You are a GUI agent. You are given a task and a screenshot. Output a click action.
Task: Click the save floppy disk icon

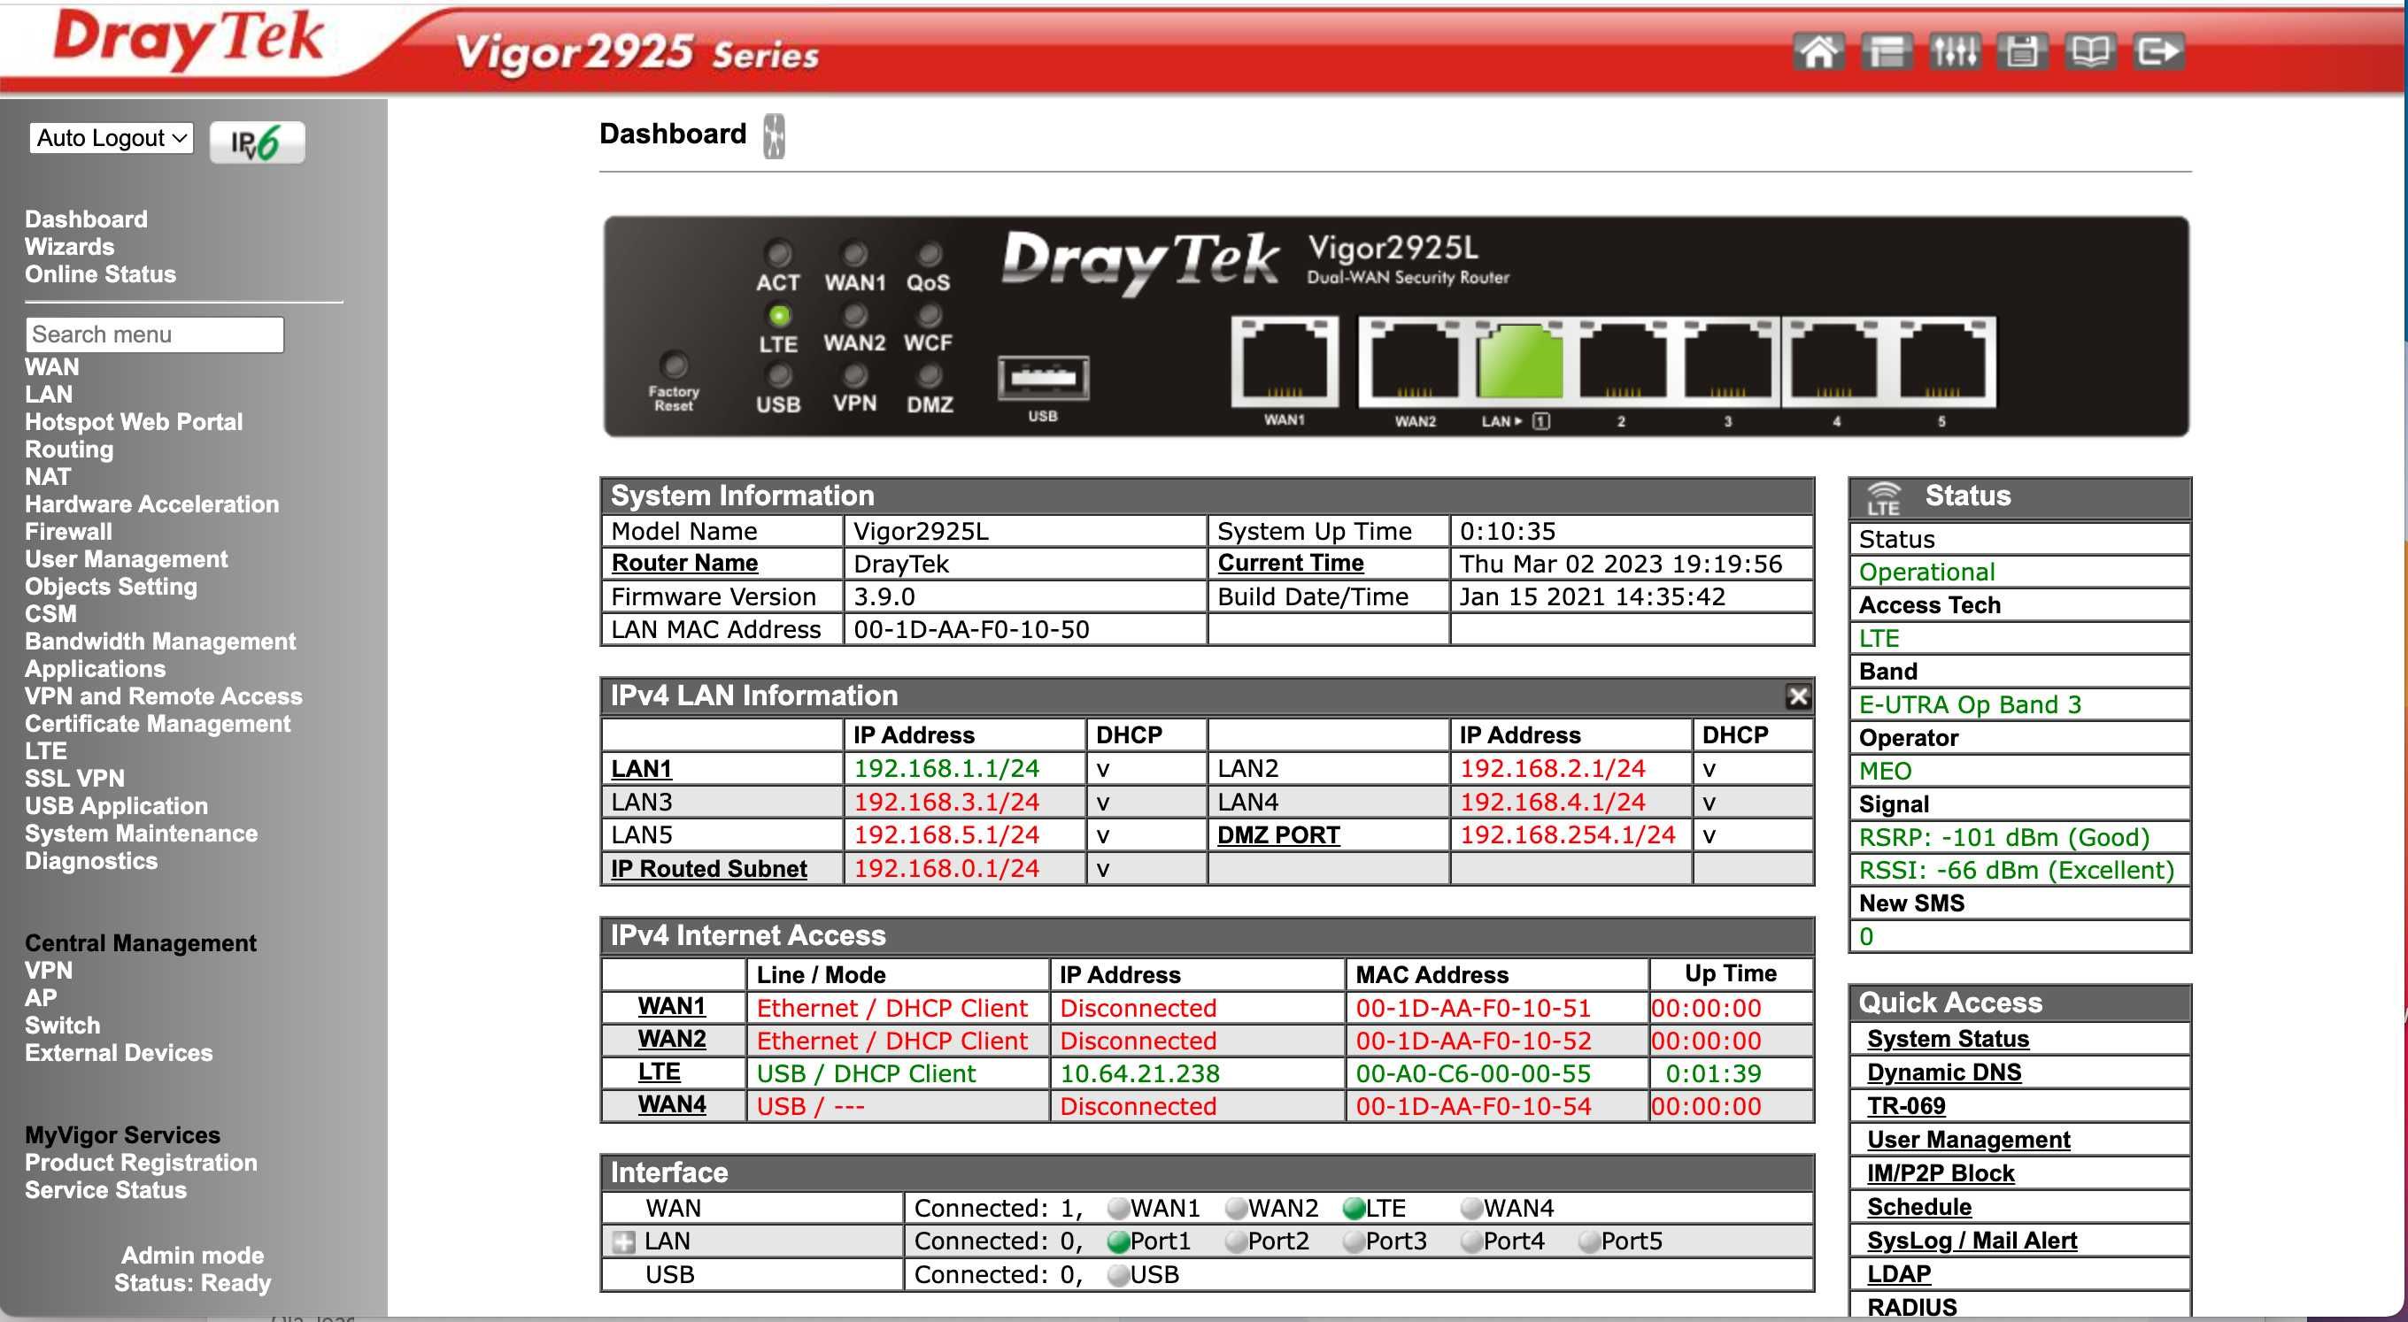[2022, 51]
